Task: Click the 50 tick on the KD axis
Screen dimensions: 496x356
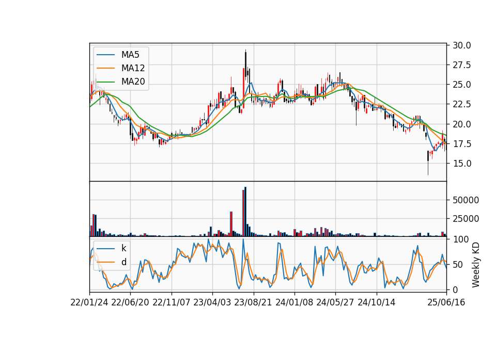Action: [x=457, y=265]
